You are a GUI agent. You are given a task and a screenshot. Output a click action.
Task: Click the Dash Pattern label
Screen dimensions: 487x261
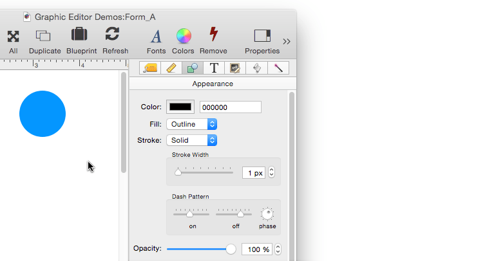click(191, 197)
